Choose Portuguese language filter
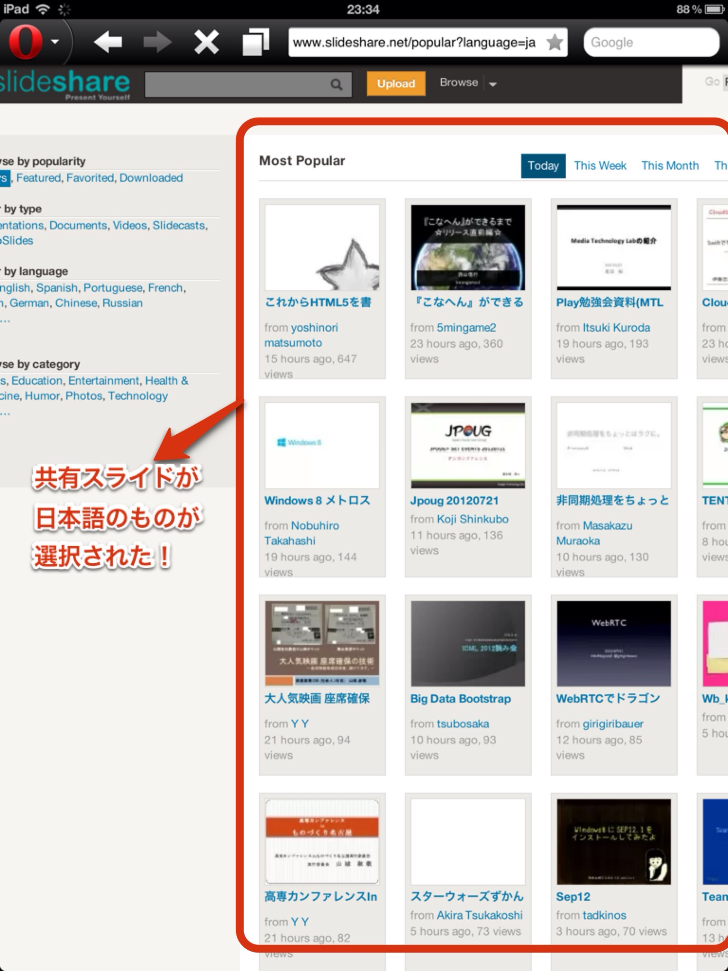 pos(113,288)
